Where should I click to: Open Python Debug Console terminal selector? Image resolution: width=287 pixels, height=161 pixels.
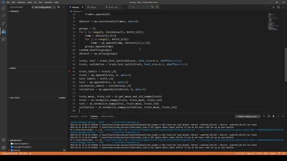coord(248,116)
